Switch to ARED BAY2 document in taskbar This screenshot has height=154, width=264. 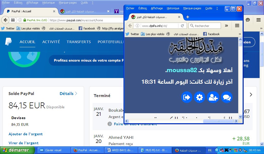tap(121, 150)
